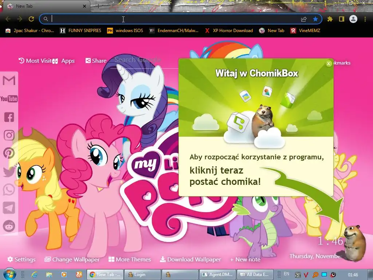This screenshot has height=280, width=373.
Task: Open 2pac Shakur bookmark
Action: coord(30,31)
